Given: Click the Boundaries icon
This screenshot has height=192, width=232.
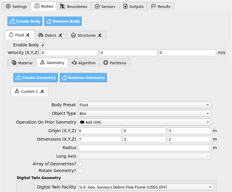Looking at the screenshot, I should coord(63,6).
